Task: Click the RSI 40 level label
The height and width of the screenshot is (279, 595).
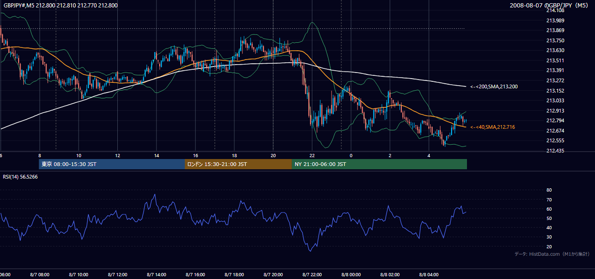Action: click(549, 227)
